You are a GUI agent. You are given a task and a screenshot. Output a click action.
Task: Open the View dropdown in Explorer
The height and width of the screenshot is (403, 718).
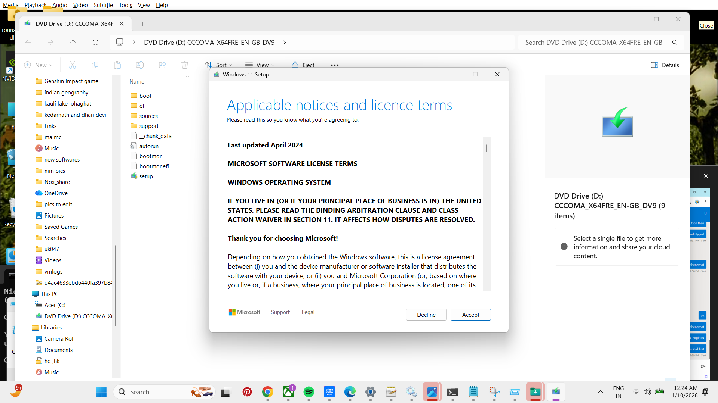click(x=260, y=65)
